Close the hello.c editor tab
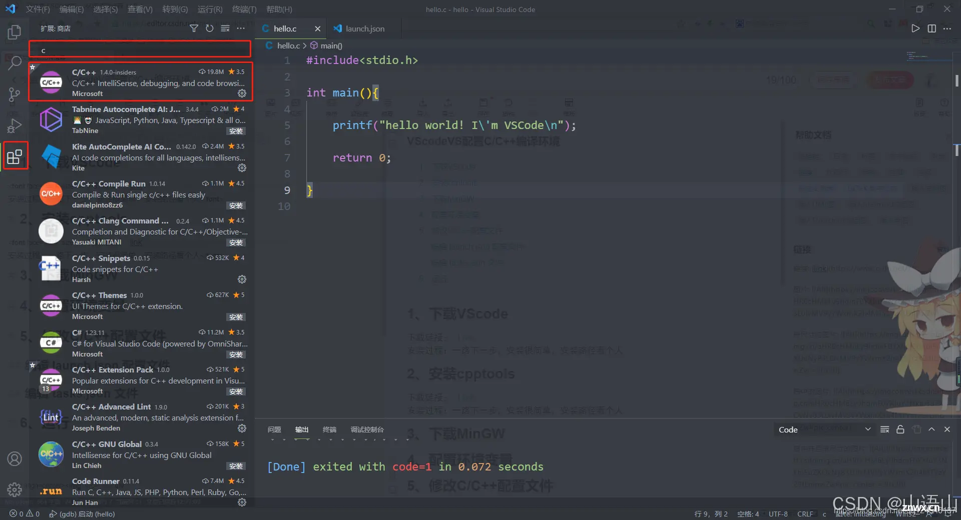 coord(317,28)
